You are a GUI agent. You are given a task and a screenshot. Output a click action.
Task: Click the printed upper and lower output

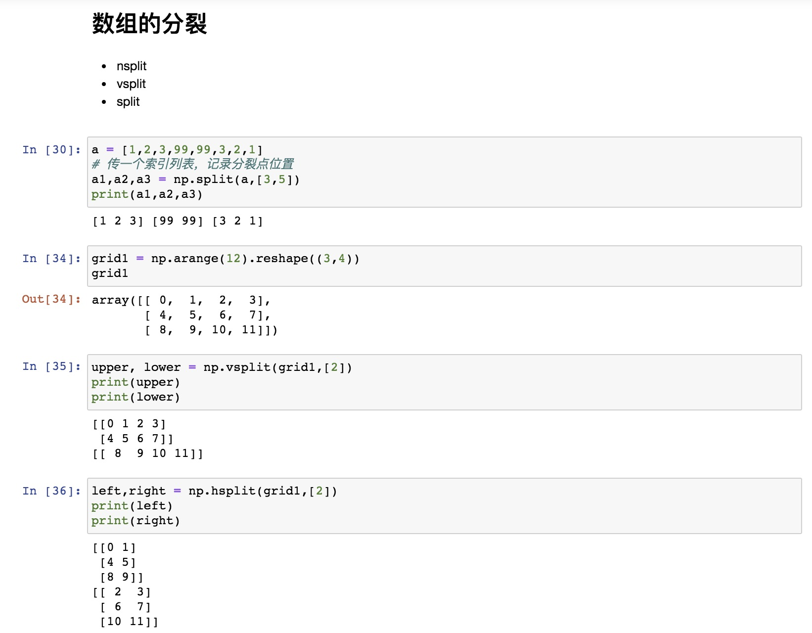147,439
